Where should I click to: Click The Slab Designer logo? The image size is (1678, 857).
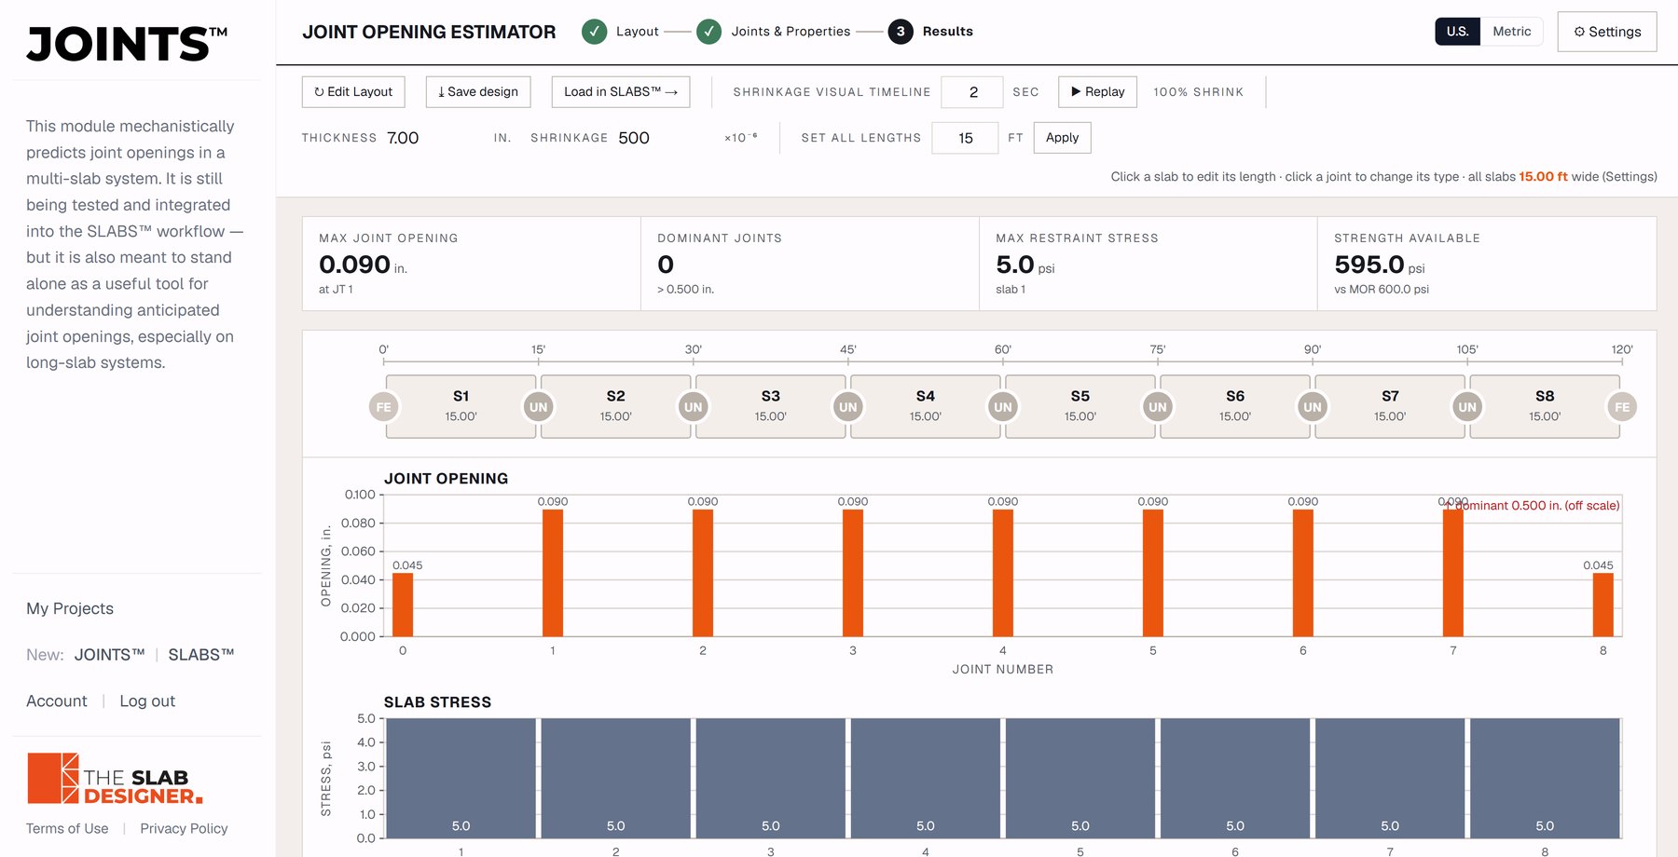pos(115,779)
